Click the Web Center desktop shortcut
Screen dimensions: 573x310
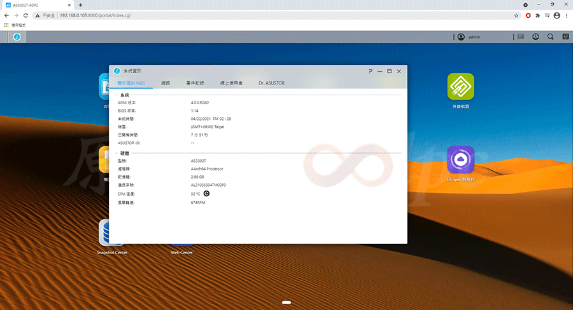pos(181,246)
